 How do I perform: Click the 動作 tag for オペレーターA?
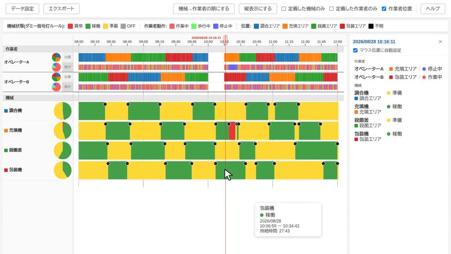[68, 67]
